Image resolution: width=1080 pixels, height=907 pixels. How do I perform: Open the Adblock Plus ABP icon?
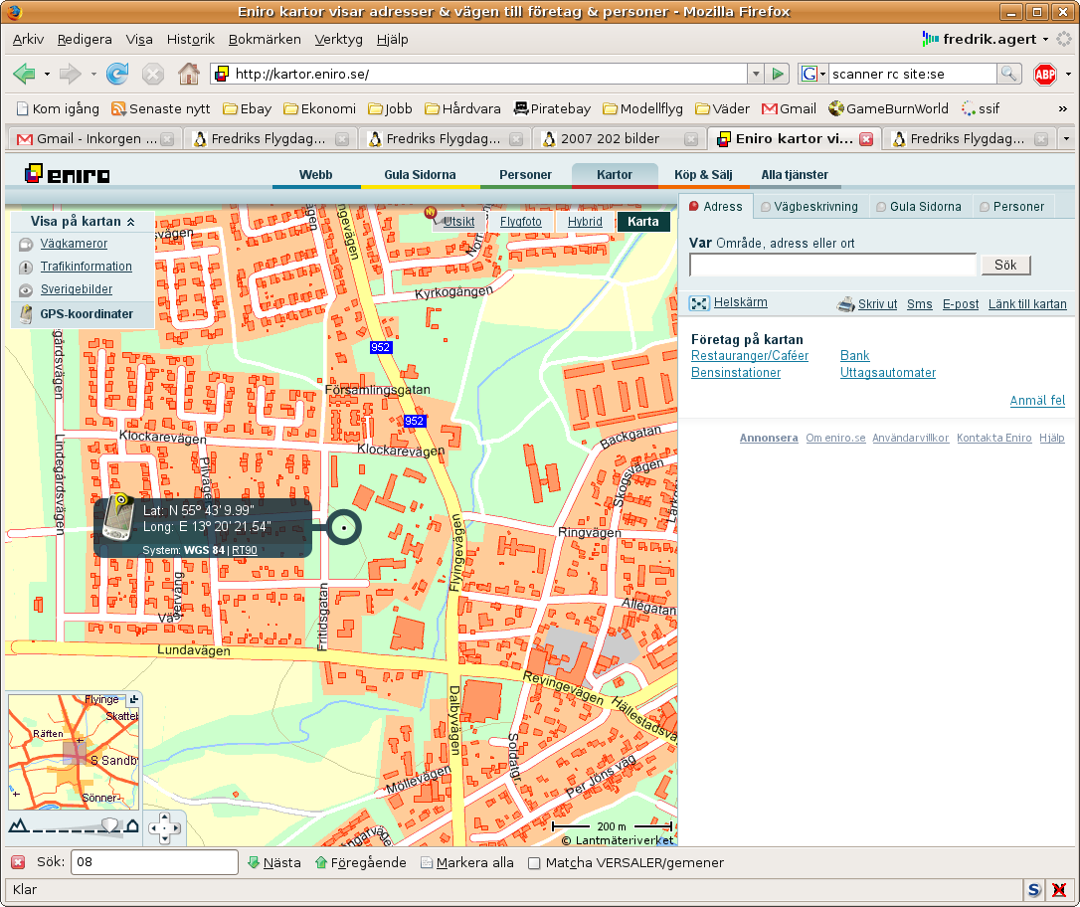(x=1045, y=75)
